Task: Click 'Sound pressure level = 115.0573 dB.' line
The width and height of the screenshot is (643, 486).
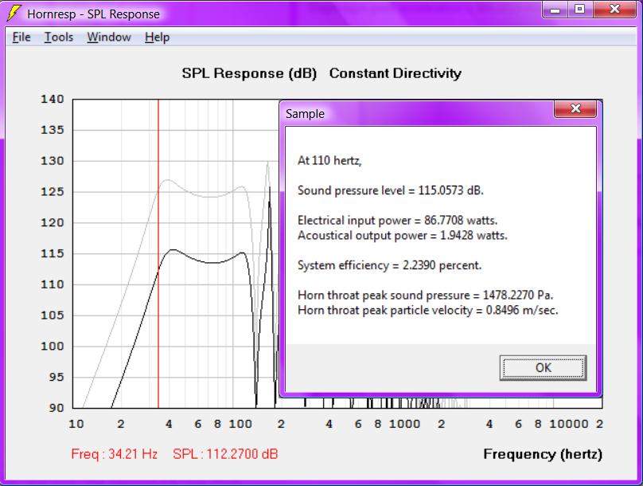Action: click(391, 190)
